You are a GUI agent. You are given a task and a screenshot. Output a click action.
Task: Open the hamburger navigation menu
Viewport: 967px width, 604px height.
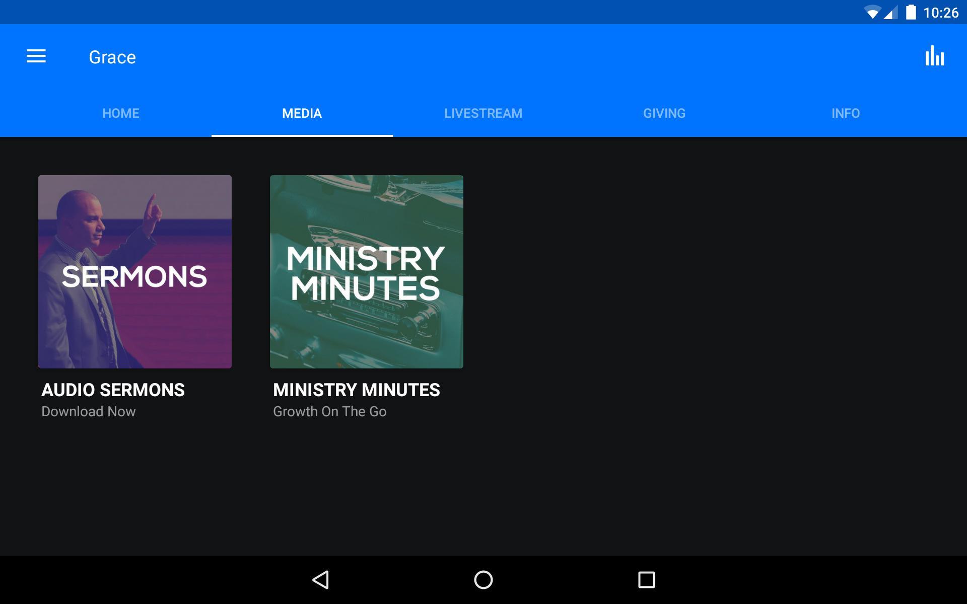pos(36,56)
